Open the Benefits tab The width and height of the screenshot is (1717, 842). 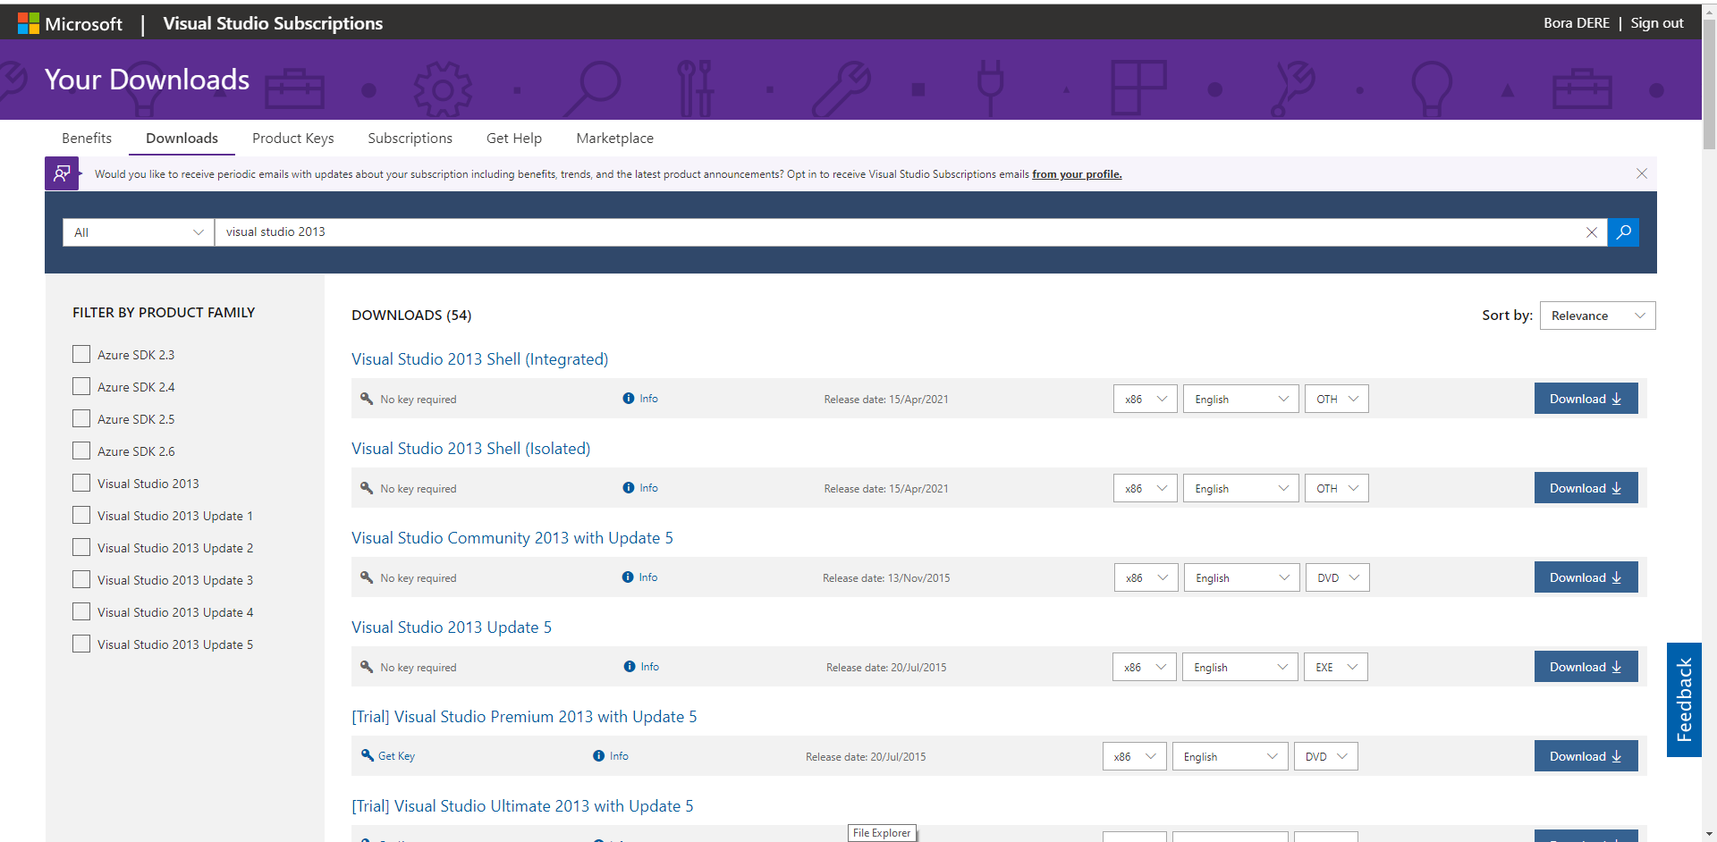click(87, 139)
